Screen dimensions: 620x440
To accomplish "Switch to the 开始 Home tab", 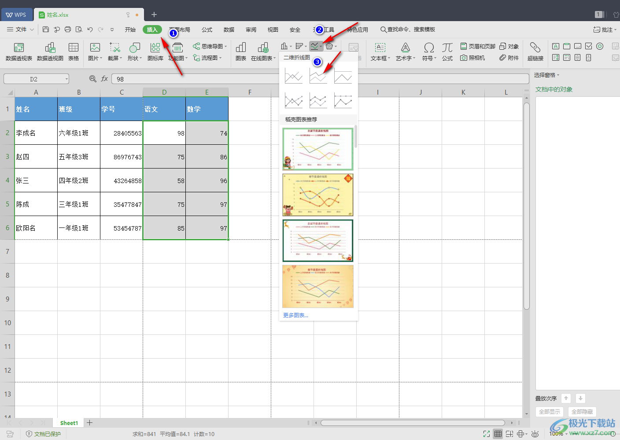I will (130, 29).
